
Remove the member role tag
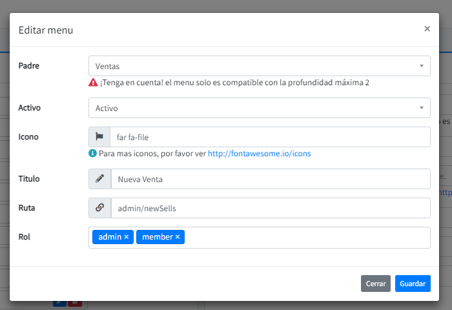178,237
